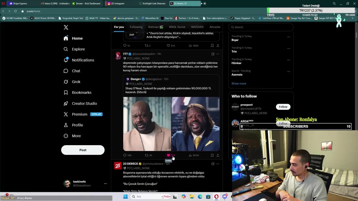358x201 pixels.
Task: Open Chat from the sidebar
Action: [72, 71]
